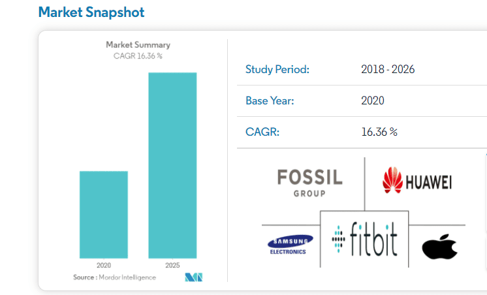Click the 16.36 % value in table
The width and height of the screenshot is (487, 295).
[379, 132]
